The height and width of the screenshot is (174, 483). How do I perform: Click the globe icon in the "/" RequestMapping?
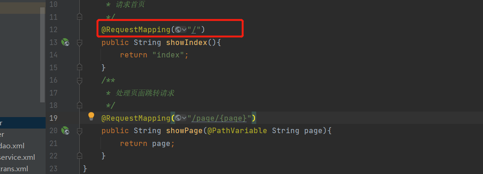pos(178,29)
